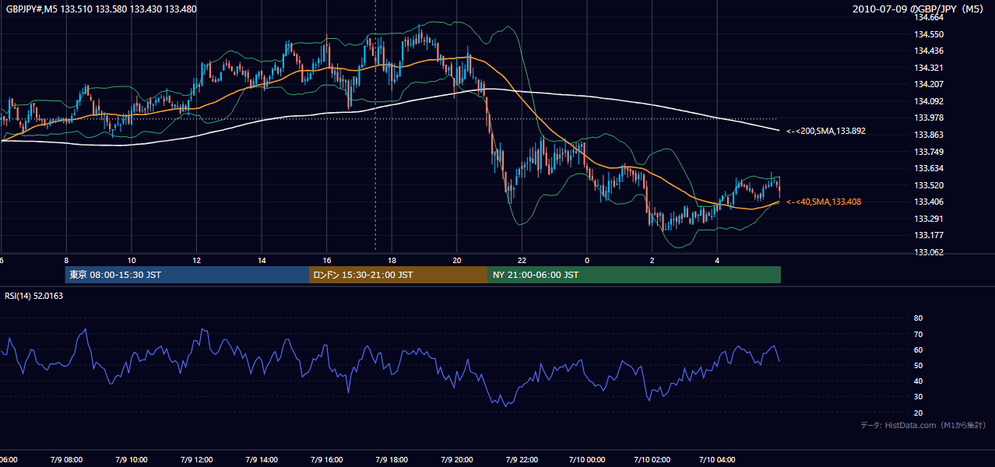Click the 134.664 price axis label

point(928,17)
